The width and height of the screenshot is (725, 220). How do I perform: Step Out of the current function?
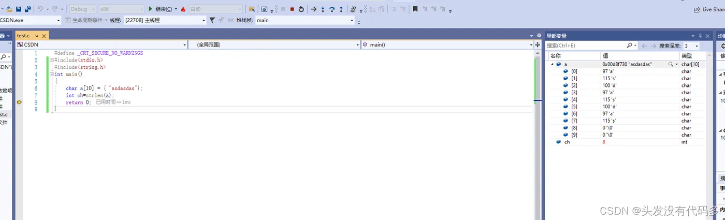pos(341,9)
